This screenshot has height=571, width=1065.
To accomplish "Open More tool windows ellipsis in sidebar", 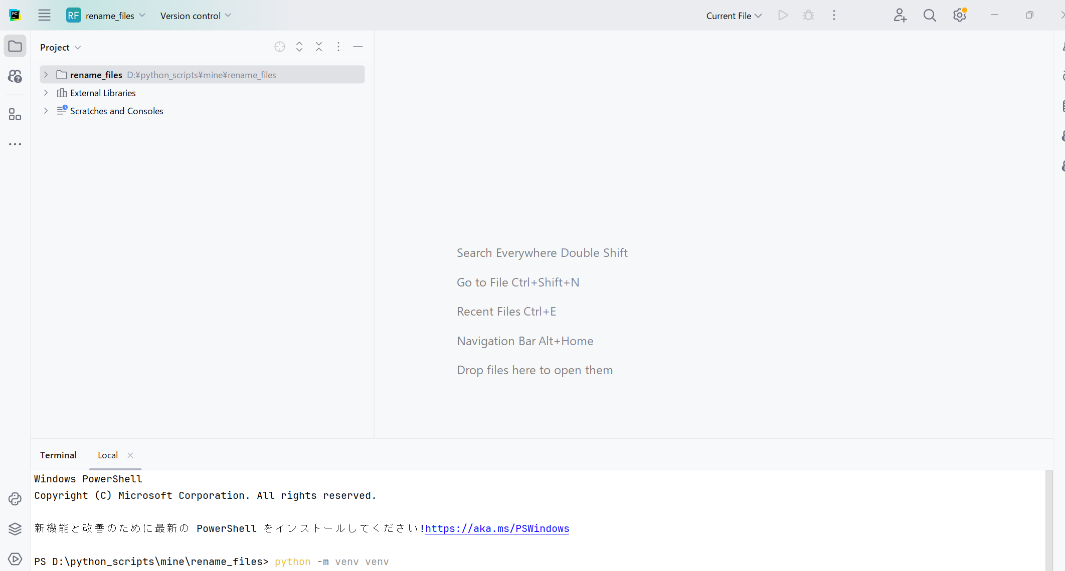I will [15, 144].
